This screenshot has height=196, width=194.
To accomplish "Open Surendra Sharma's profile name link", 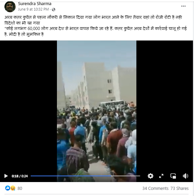I will click(35, 4).
